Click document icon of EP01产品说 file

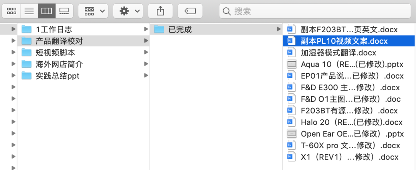click(291, 76)
